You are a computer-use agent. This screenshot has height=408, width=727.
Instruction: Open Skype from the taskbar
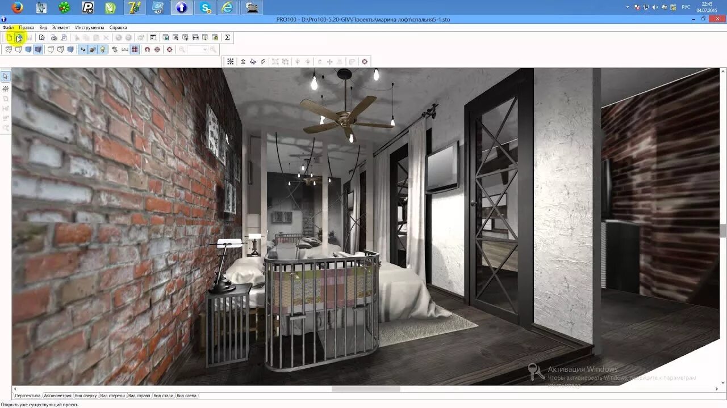[x=204, y=7]
